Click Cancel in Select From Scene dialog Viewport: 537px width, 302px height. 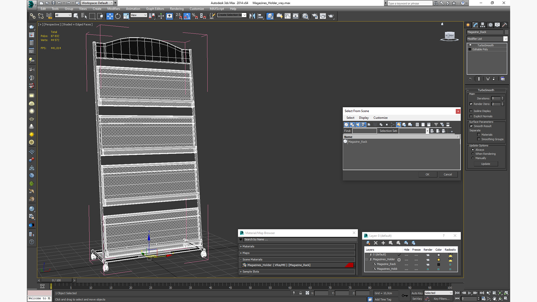coord(447,174)
